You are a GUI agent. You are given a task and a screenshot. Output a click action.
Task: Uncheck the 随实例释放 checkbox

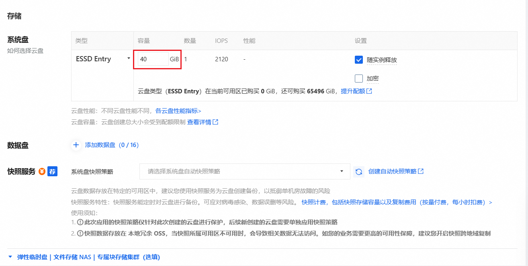(x=358, y=59)
